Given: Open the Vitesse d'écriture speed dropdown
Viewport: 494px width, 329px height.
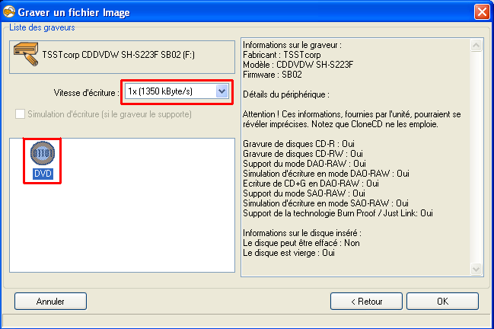Looking at the screenshot, I should coord(169,91).
